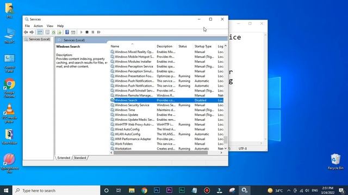The image size is (348, 195).
Task: Click the Back arrow in Services toolbar
Action: pos(26,32)
